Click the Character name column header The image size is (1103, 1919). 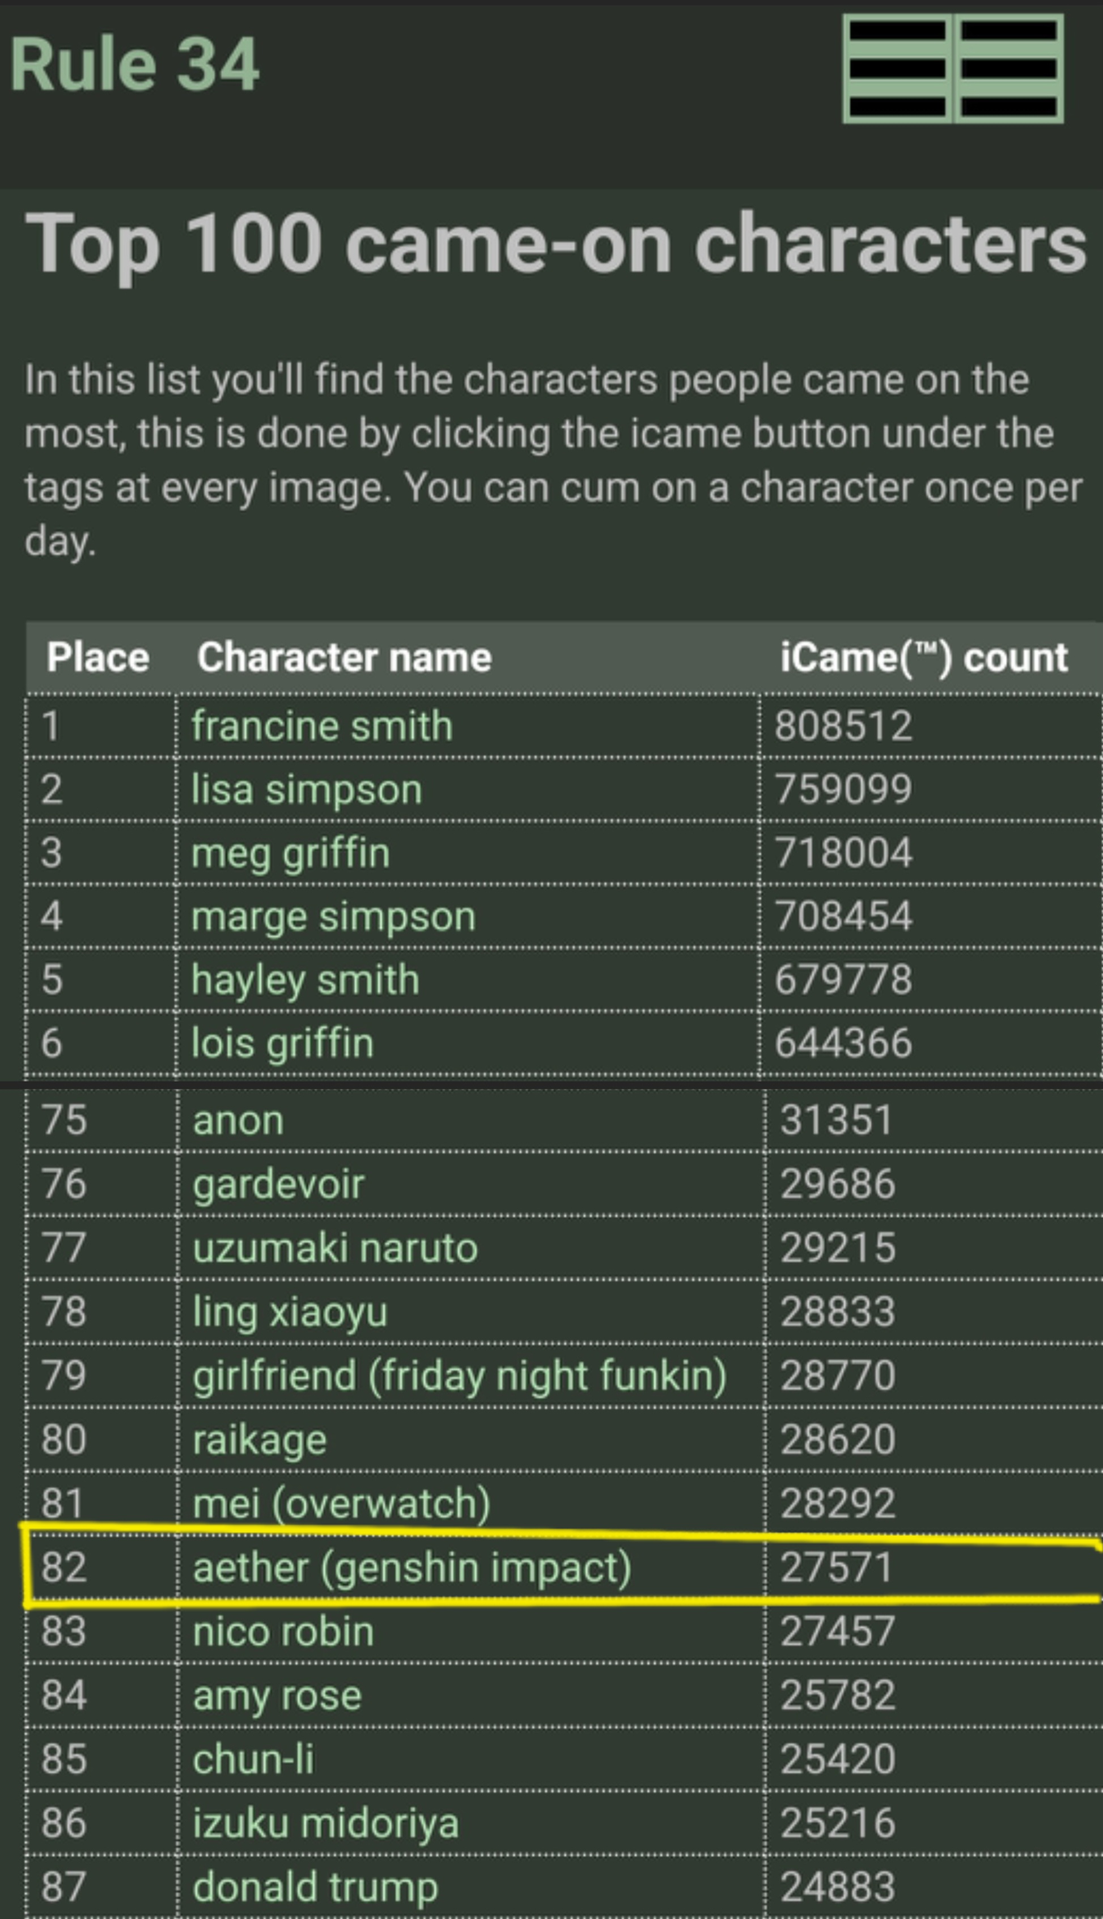click(x=345, y=657)
